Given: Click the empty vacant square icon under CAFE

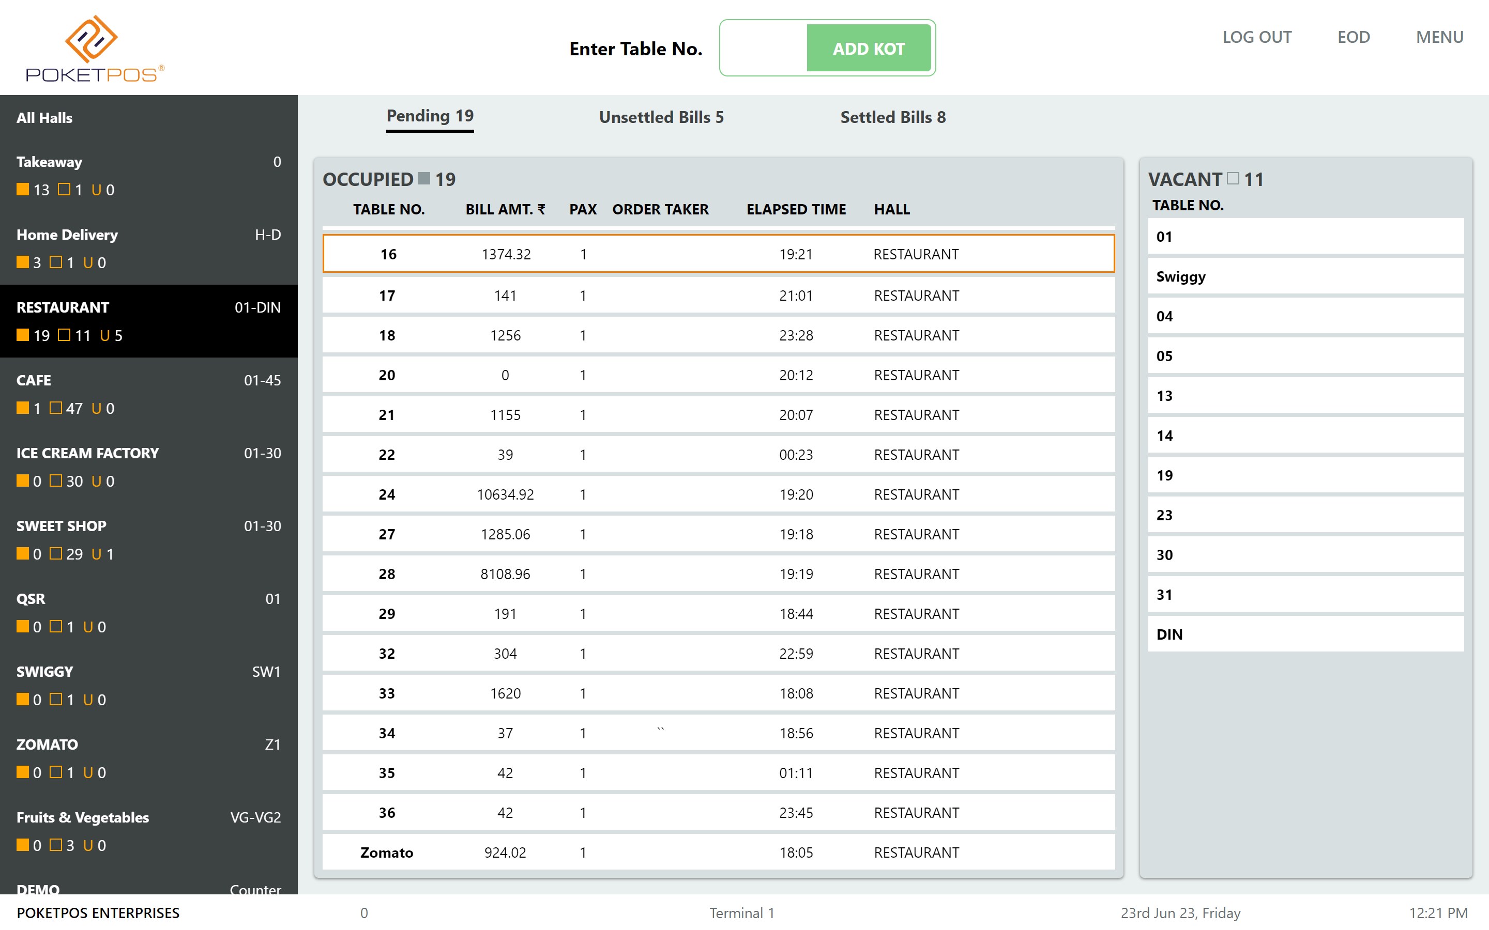Looking at the screenshot, I should (55, 407).
